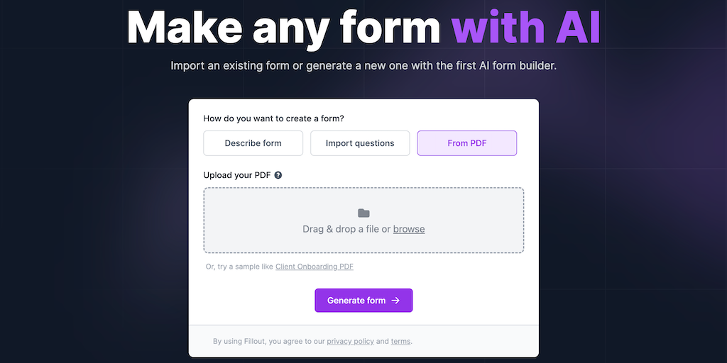727x363 pixels.
Task: Click the 'Make any form' heading text
Action: pyautogui.click(x=283, y=28)
